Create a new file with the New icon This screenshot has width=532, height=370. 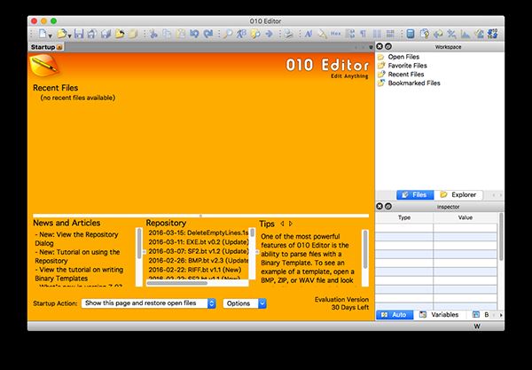coord(43,34)
